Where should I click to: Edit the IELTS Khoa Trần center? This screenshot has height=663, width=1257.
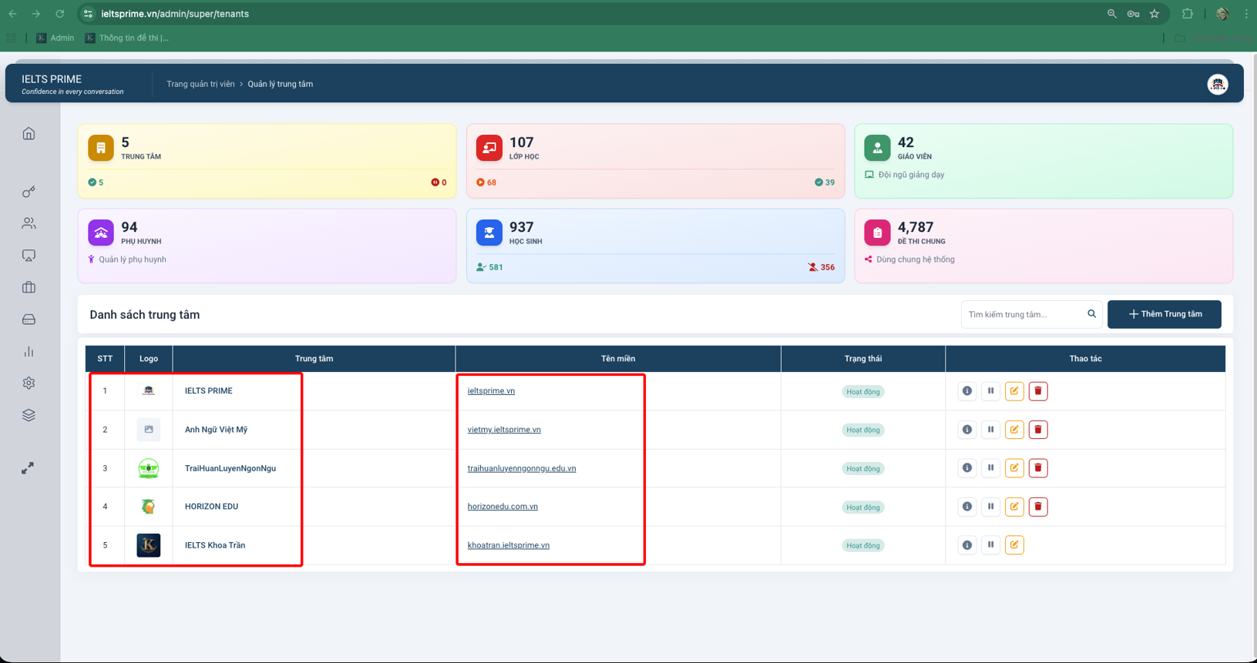click(x=1013, y=545)
